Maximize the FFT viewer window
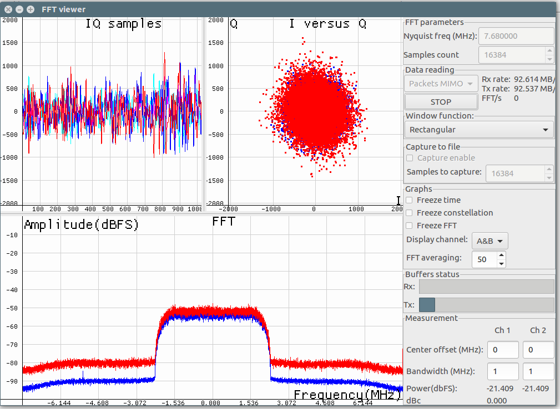The height and width of the screenshot is (409, 560). click(x=30, y=9)
